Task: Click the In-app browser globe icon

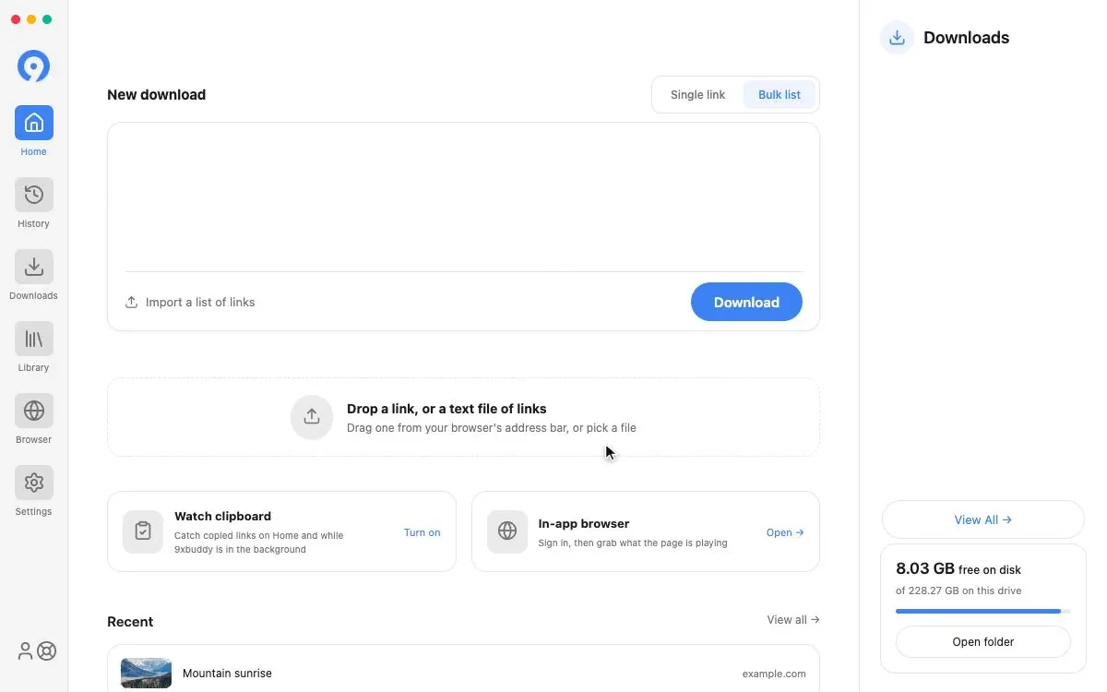Action: [507, 531]
